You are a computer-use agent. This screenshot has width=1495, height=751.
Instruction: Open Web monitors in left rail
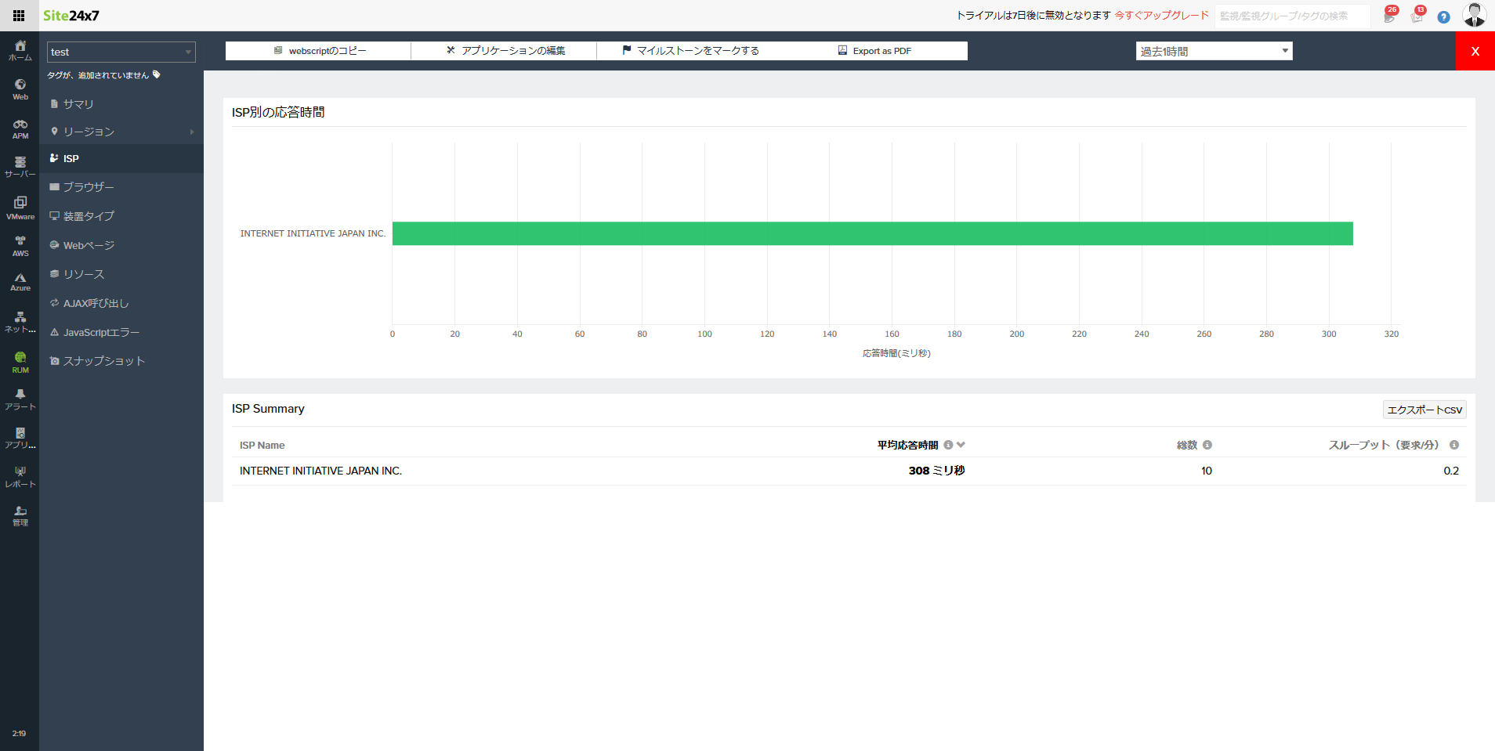tap(20, 89)
